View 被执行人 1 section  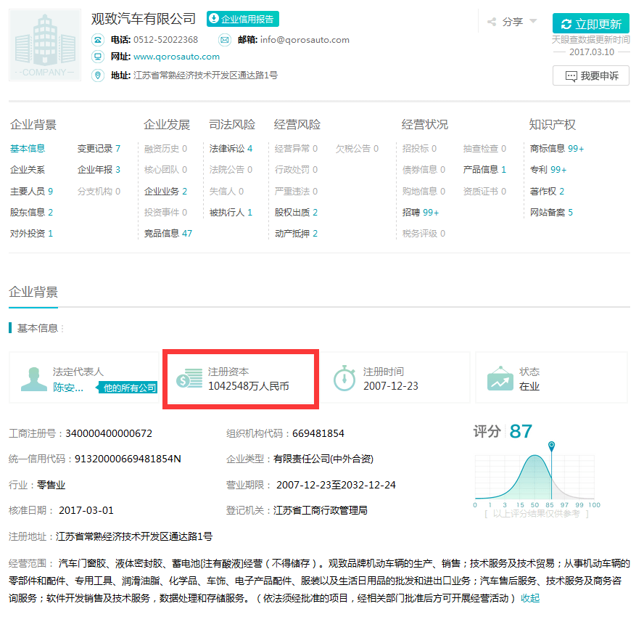[x=231, y=212]
